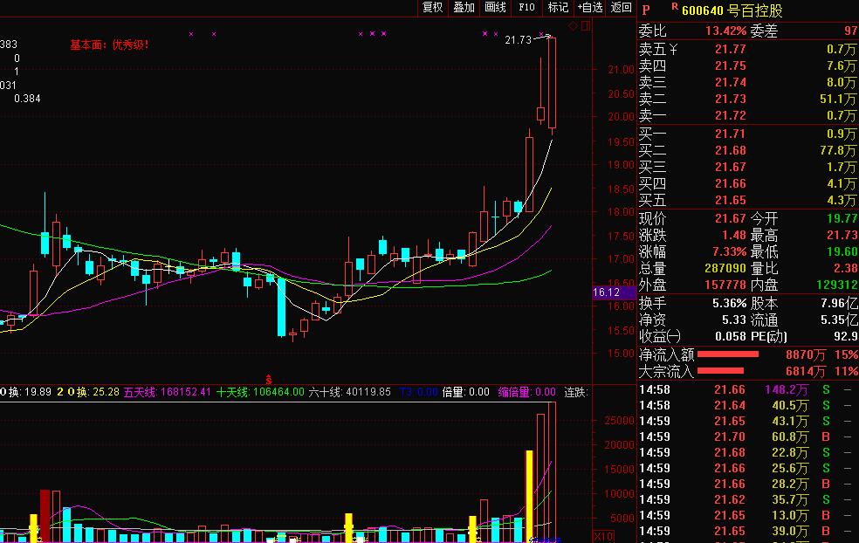Click the 委比 13.42% value
Viewport: 859px width, 543px height.
tap(725, 31)
